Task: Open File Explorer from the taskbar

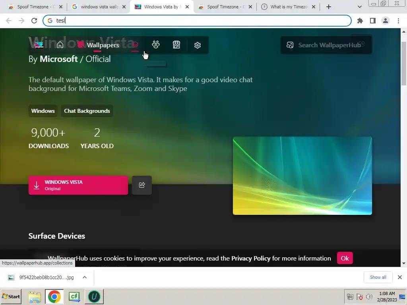Action: (x=35, y=297)
